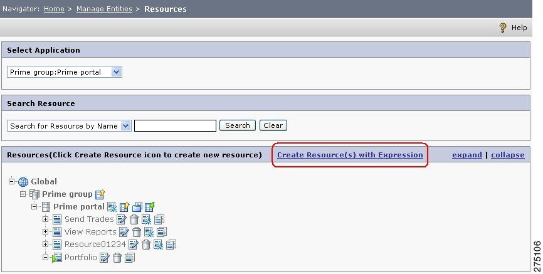Go to Home in navigator breadcrumb
The width and height of the screenshot is (543, 274).
54,9
